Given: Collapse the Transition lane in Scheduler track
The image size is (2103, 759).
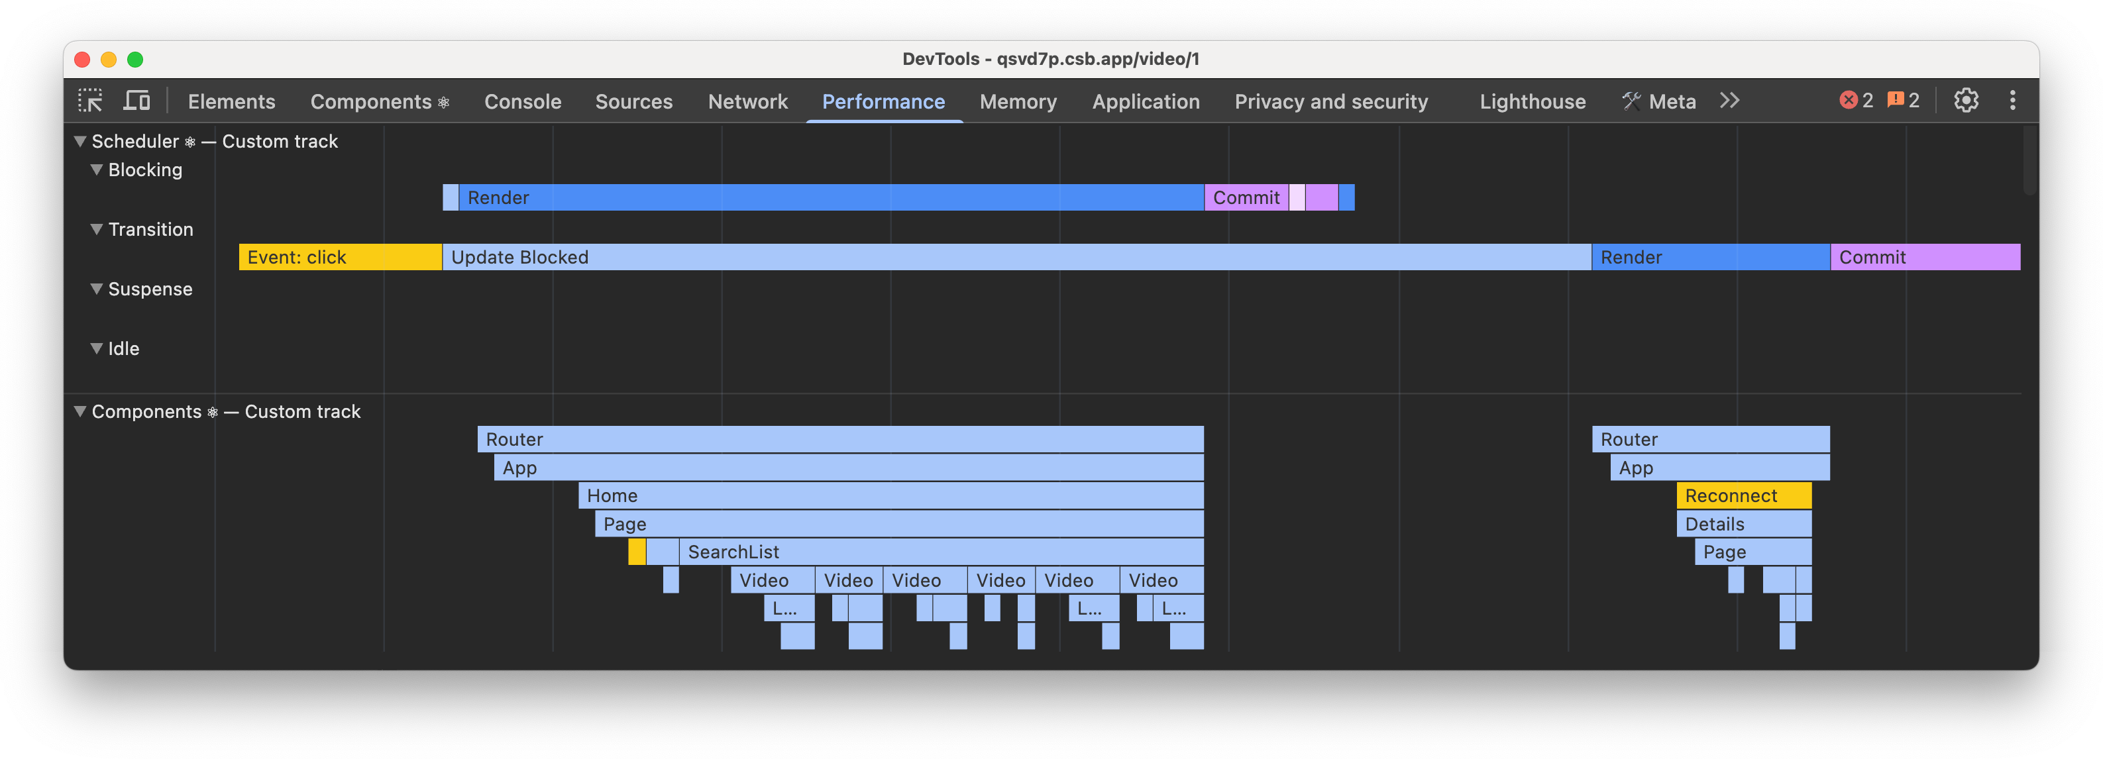Looking at the screenshot, I should pyautogui.click(x=96, y=228).
